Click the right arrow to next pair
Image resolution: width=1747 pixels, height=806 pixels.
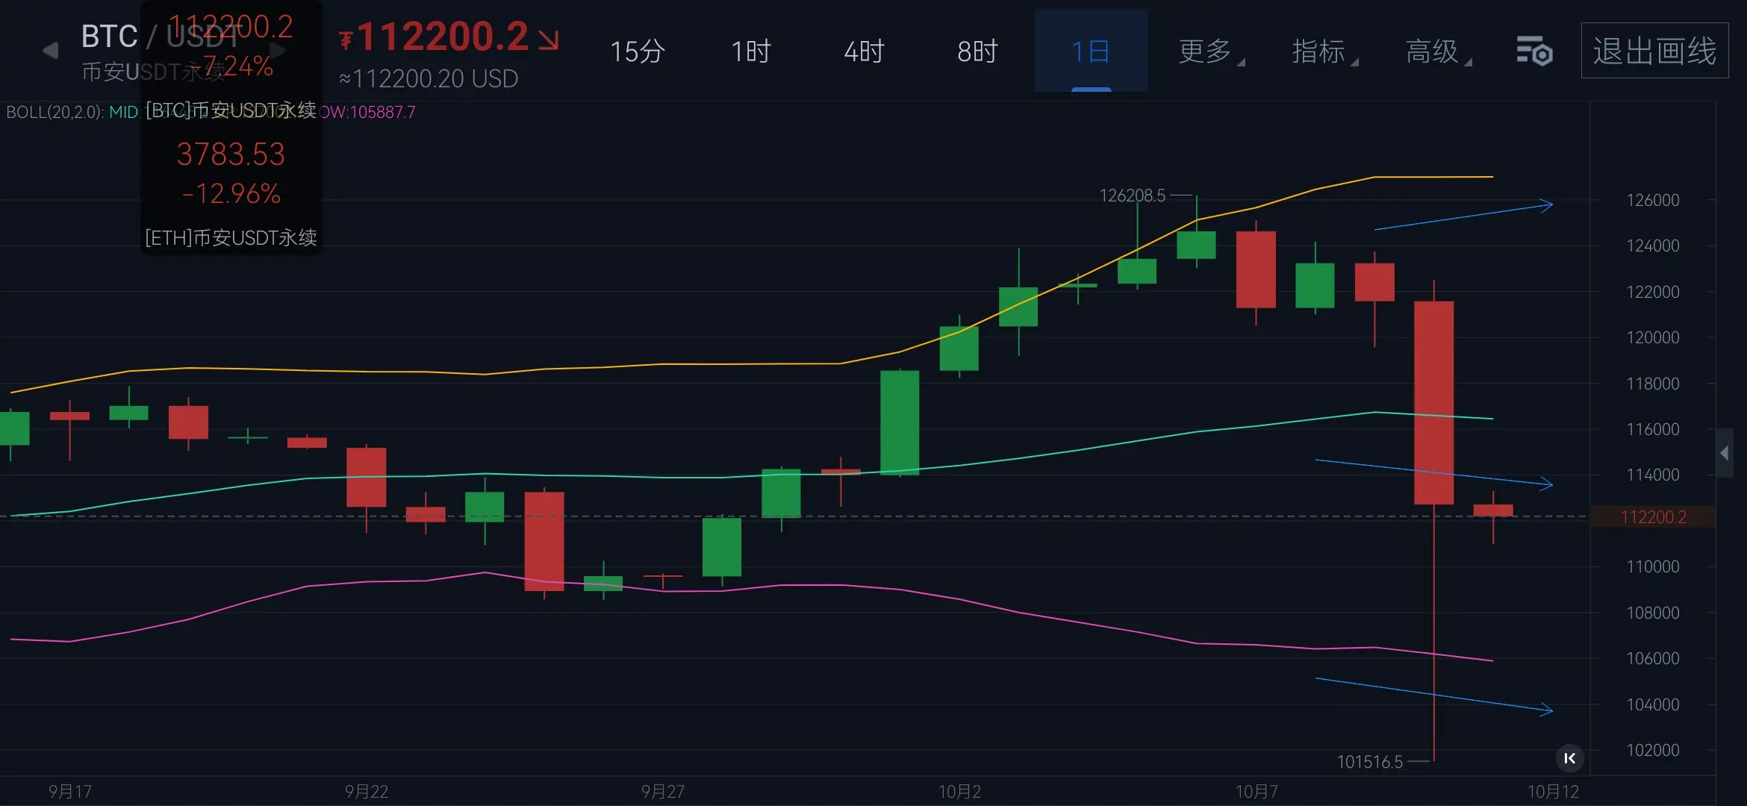[278, 51]
